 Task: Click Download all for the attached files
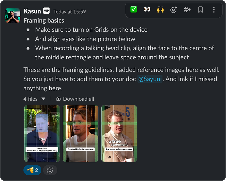tap(75, 99)
